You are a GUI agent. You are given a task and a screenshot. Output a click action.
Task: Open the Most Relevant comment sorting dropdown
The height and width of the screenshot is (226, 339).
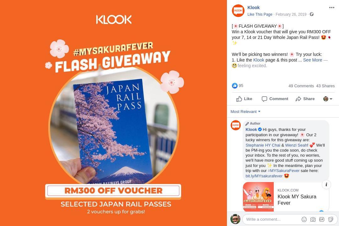tap(245, 112)
